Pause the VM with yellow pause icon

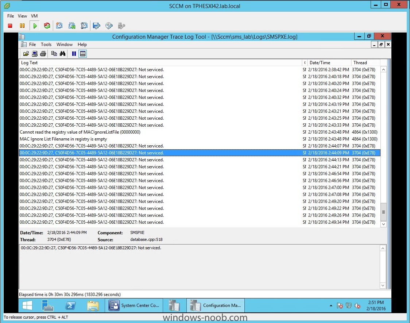tap(22, 26)
